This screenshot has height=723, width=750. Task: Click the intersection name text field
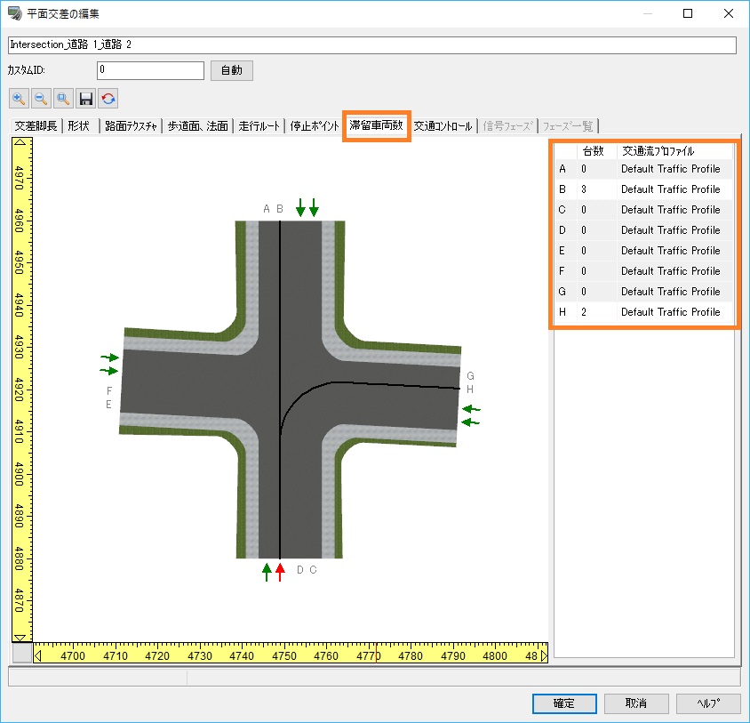tap(371, 44)
